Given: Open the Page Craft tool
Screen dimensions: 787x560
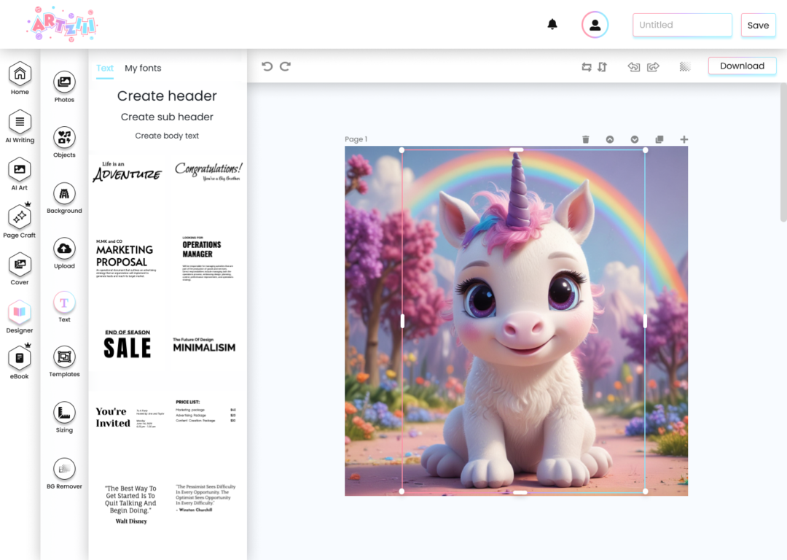Looking at the screenshot, I should click(x=20, y=221).
